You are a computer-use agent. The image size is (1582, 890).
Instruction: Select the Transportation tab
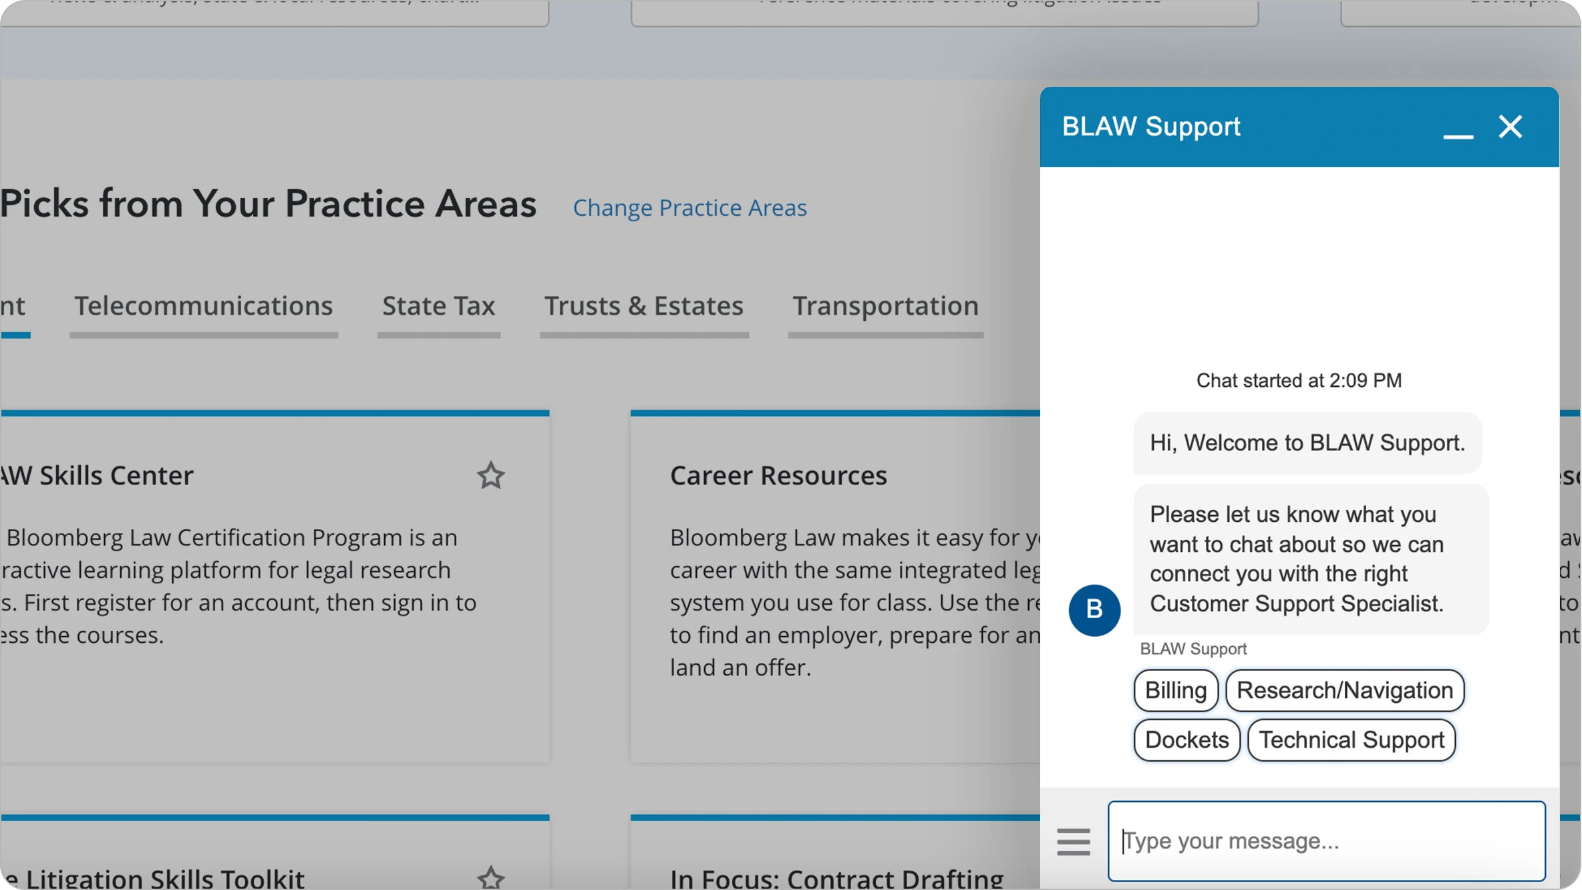[x=885, y=306]
